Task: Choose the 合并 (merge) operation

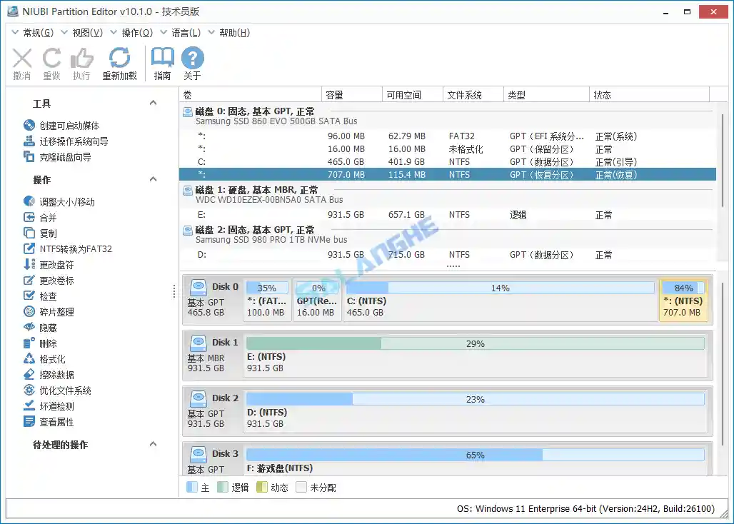Action: point(40,218)
